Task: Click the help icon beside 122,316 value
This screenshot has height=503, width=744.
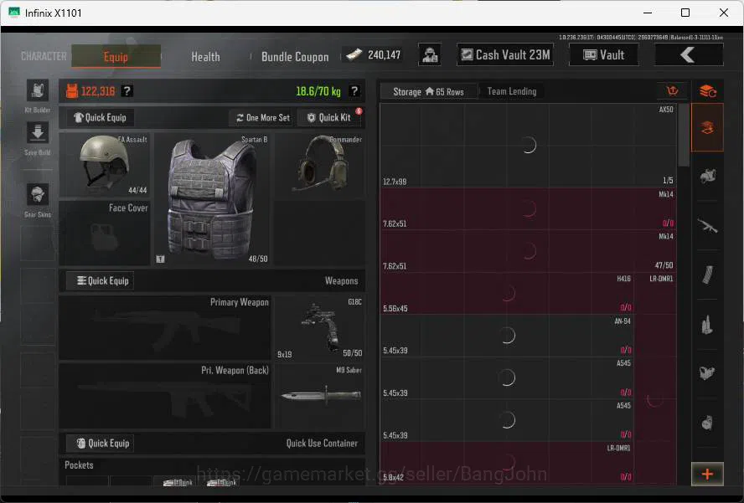Action: [127, 91]
